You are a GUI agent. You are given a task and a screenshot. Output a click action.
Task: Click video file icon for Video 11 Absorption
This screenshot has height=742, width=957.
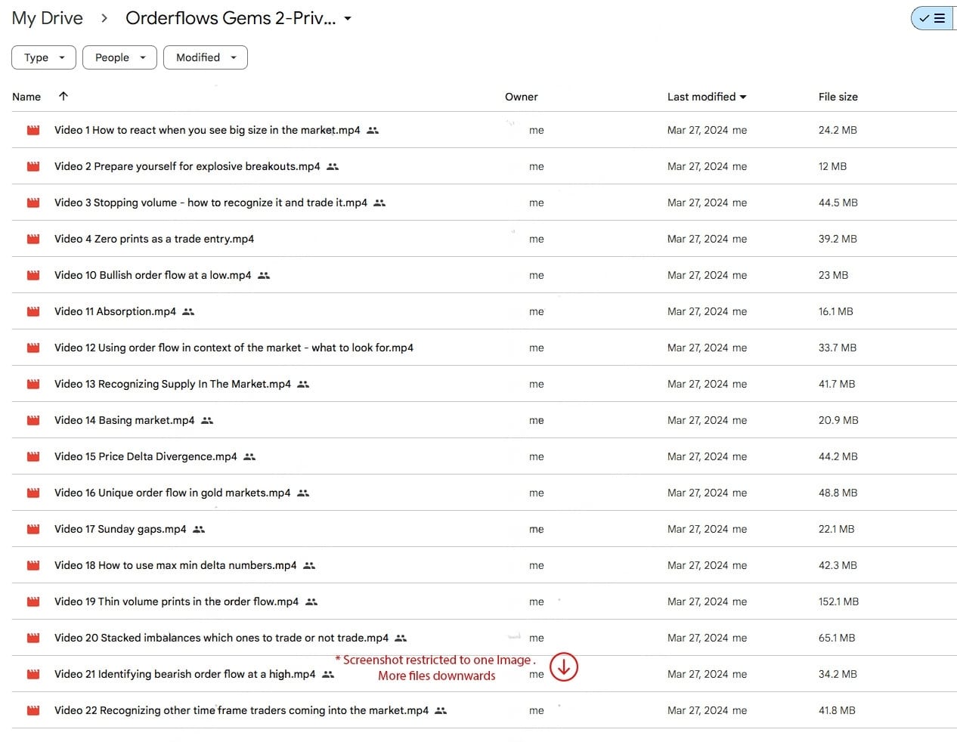33,311
